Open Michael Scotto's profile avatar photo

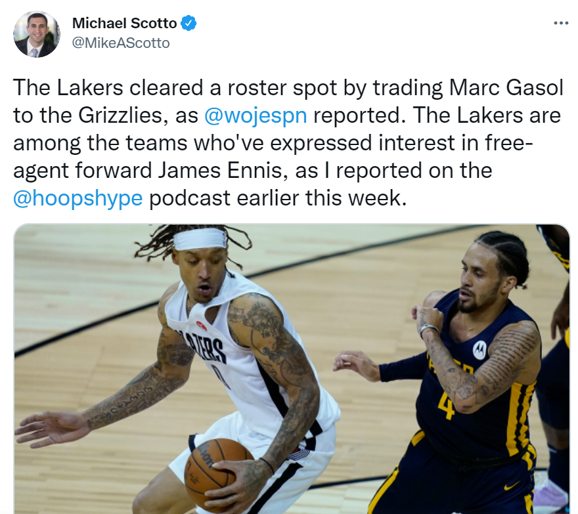[37, 34]
